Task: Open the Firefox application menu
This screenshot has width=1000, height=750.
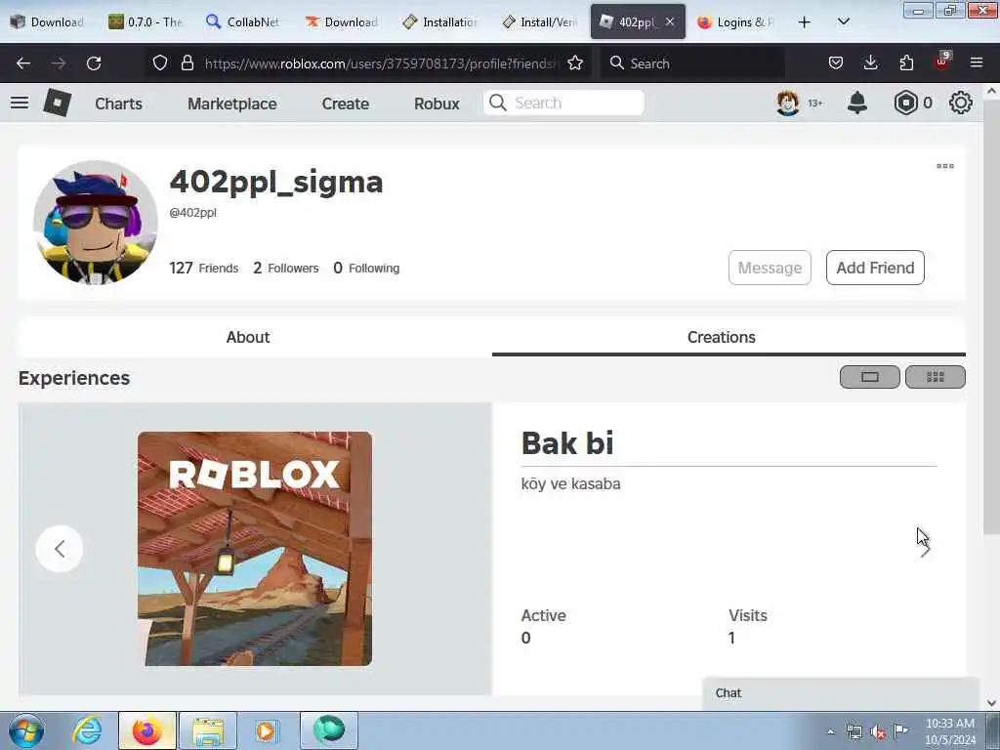Action: click(977, 62)
